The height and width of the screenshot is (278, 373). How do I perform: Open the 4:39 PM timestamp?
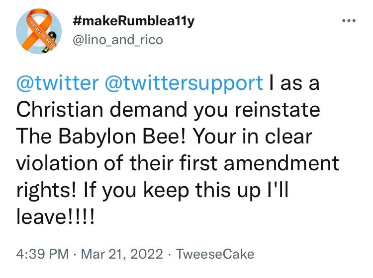(x=43, y=254)
